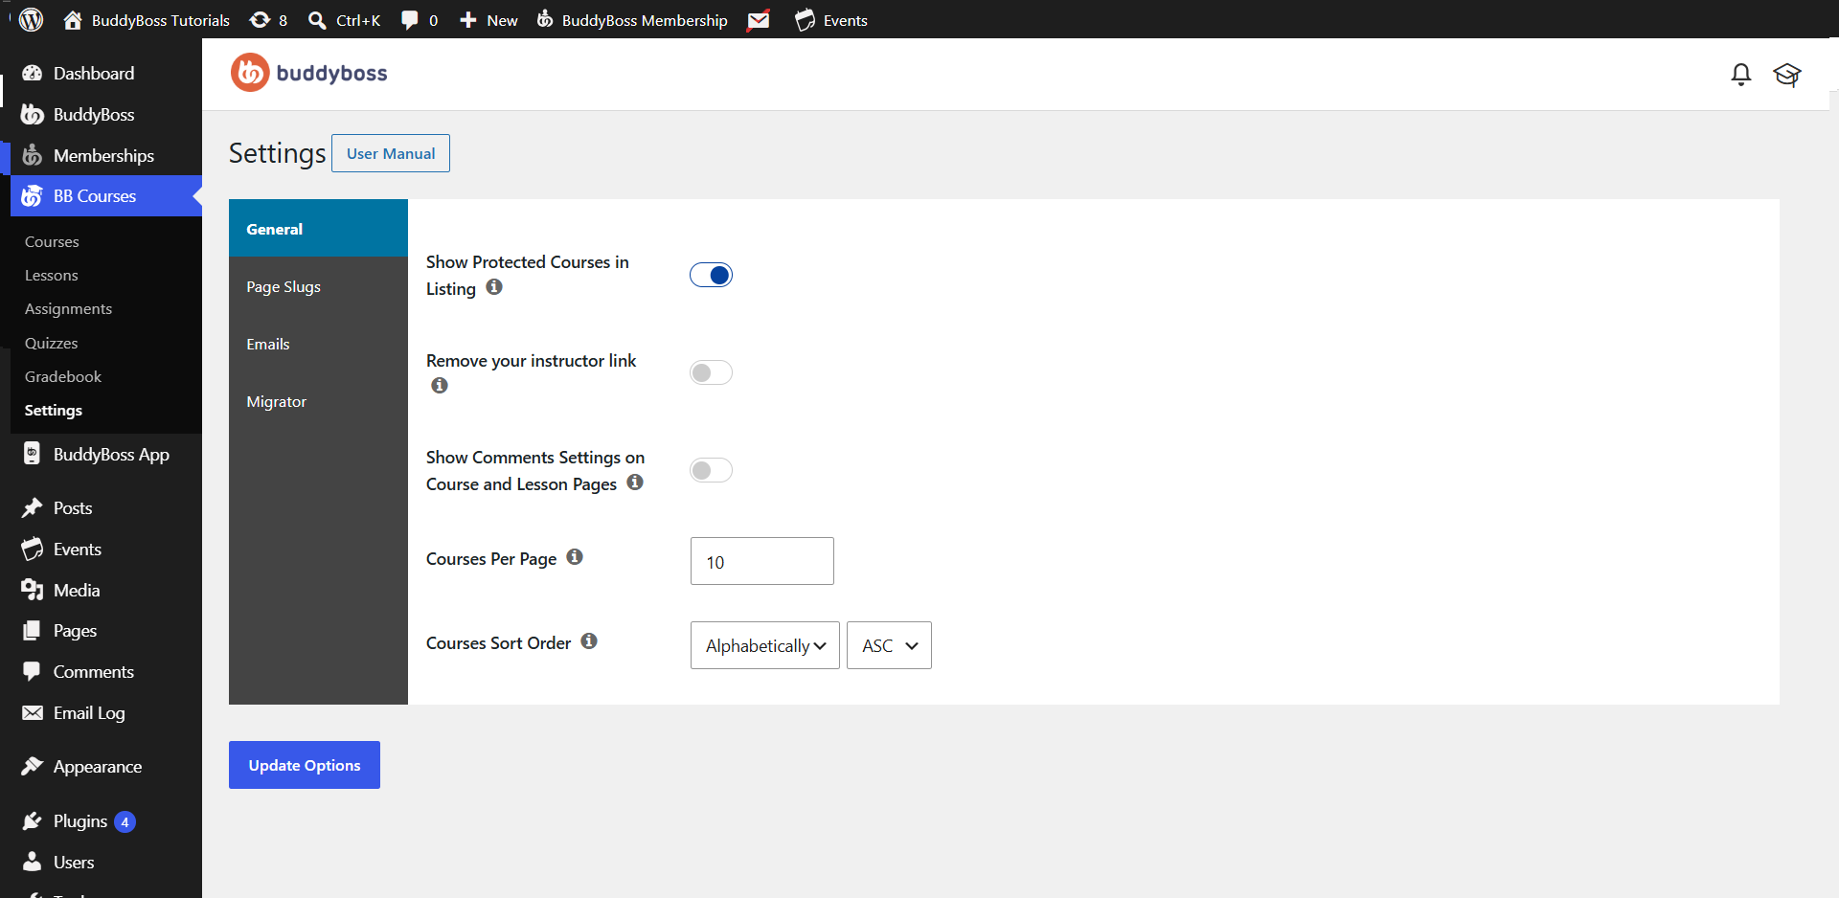The image size is (1839, 898).
Task: Switch to the Emails tab
Action: pyautogui.click(x=318, y=344)
